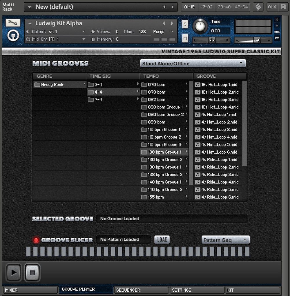Open Midi Ch dropdown
The image size is (290, 296).
point(56,39)
